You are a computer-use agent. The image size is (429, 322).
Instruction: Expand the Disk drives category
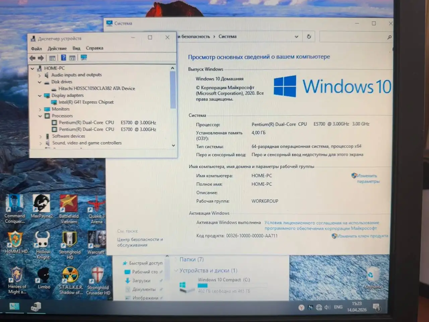40,82
